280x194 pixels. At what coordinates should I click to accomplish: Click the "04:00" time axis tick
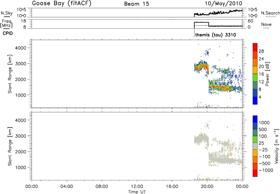[66, 187]
